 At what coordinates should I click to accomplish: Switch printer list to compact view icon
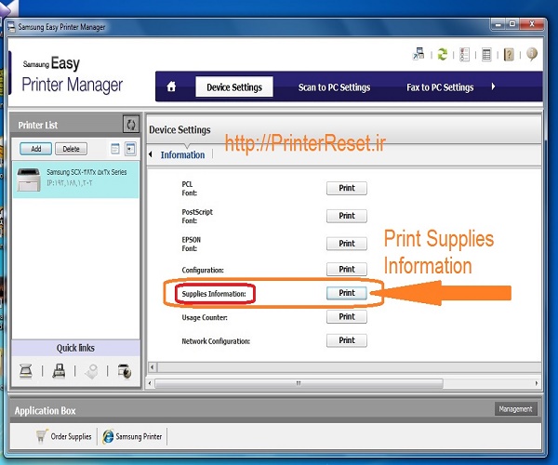tap(130, 149)
